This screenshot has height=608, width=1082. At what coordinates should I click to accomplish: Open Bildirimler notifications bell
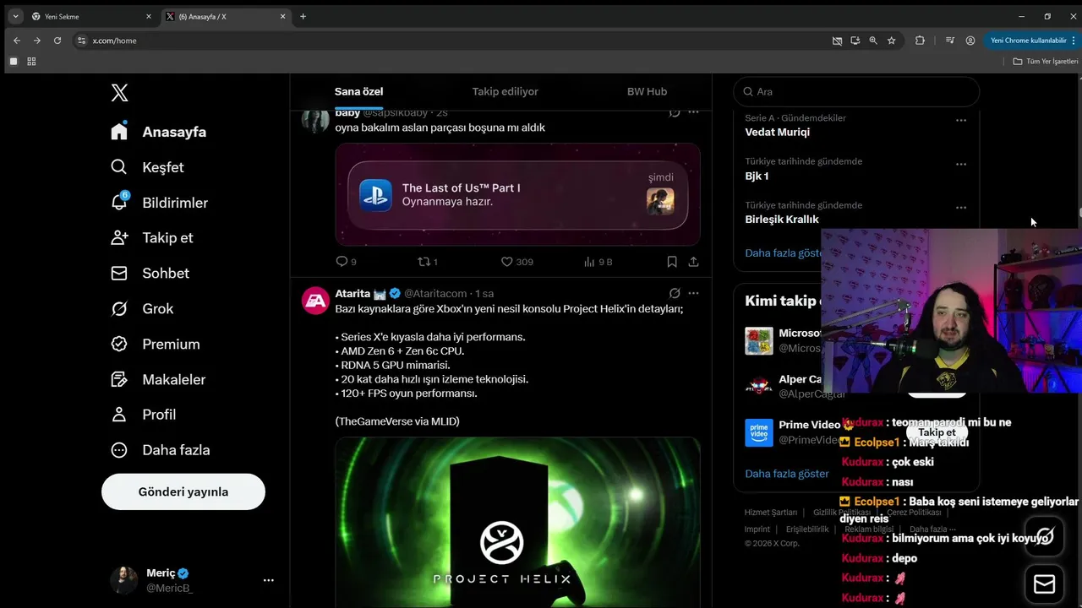click(x=119, y=203)
